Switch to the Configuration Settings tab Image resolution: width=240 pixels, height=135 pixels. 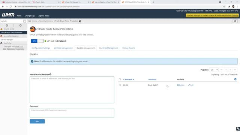point(41,48)
